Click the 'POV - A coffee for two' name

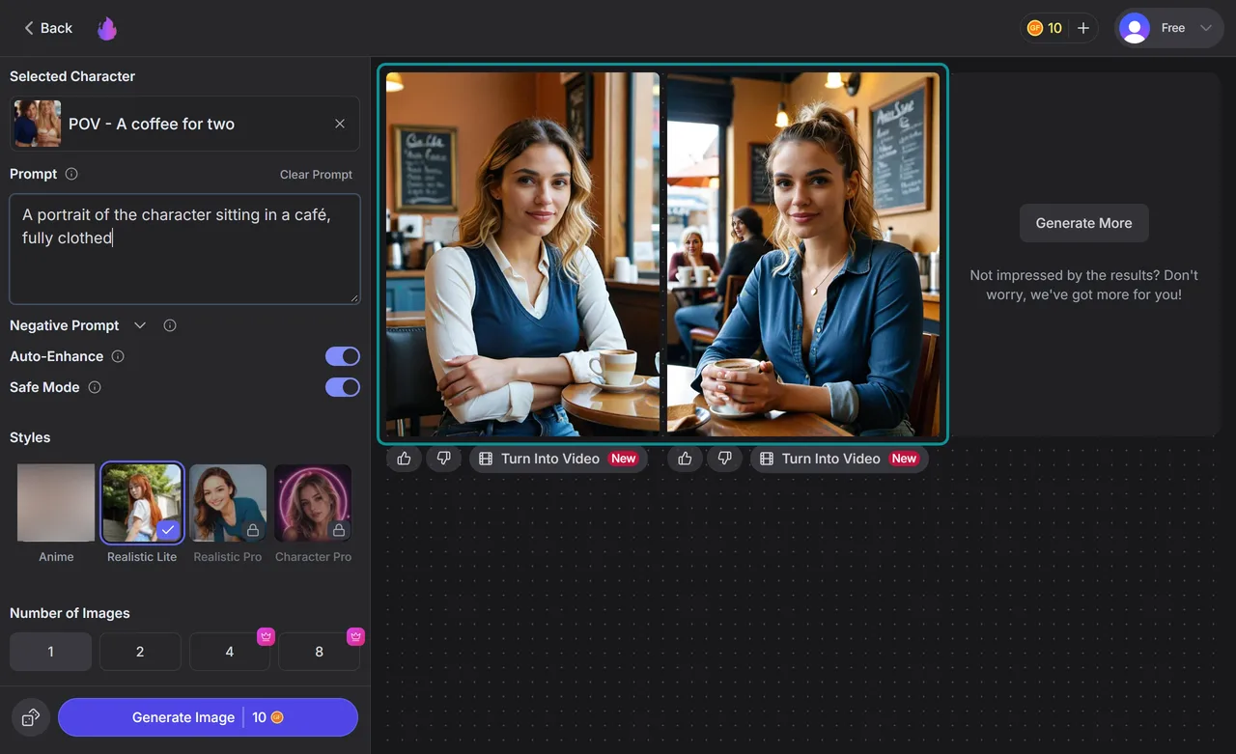[152, 124]
